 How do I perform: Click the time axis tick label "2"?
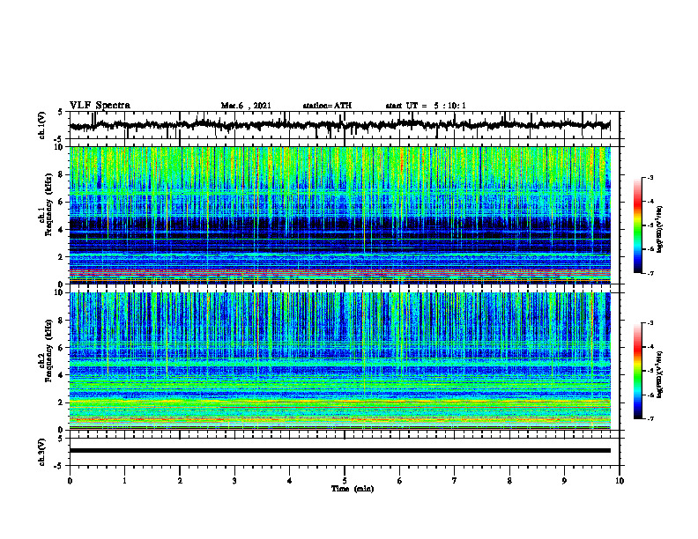click(180, 480)
